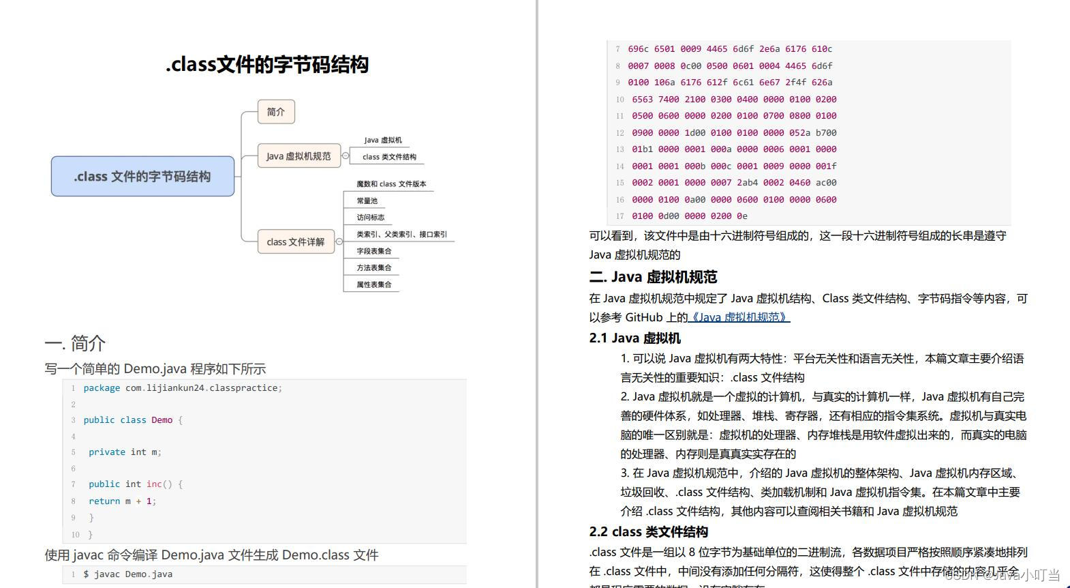Click code line private int m;
This screenshot has height=588, width=1070.
tap(125, 452)
